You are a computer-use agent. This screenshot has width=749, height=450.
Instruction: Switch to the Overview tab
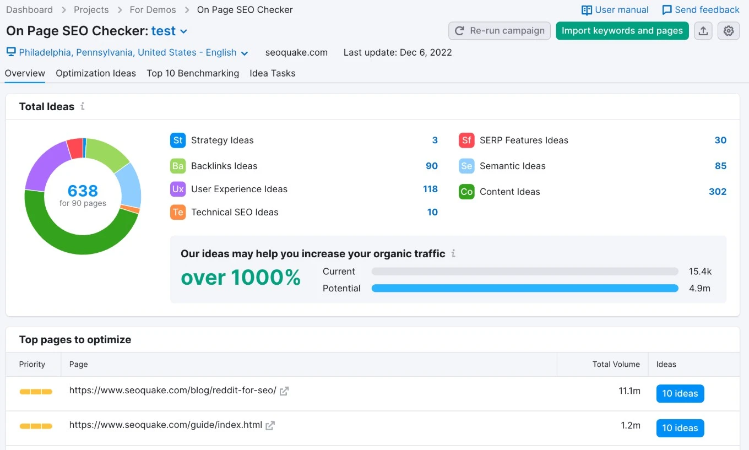[x=25, y=73]
